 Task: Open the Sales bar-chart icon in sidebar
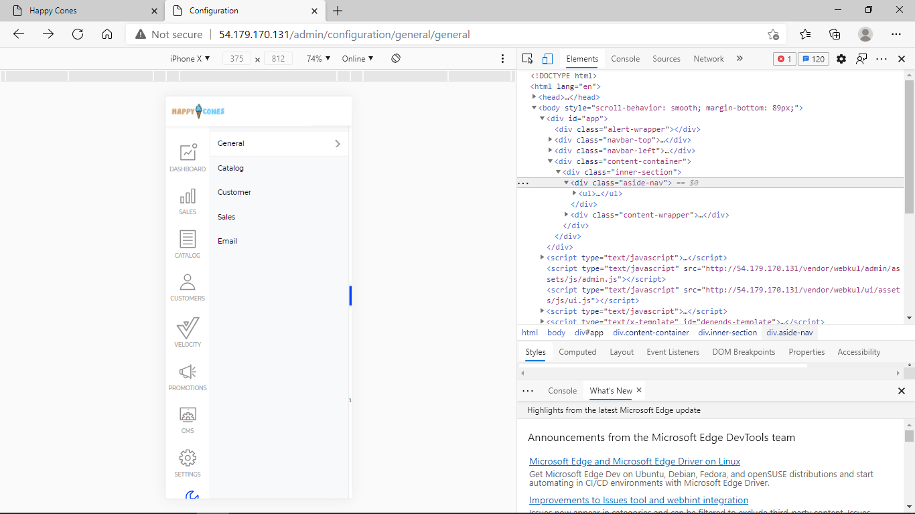click(188, 195)
